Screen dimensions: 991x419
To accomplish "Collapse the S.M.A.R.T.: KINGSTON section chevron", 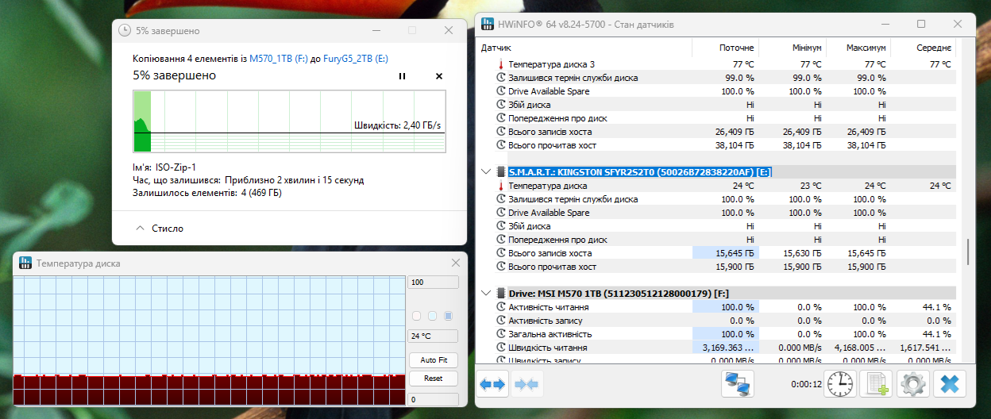I will click(x=486, y=171).
